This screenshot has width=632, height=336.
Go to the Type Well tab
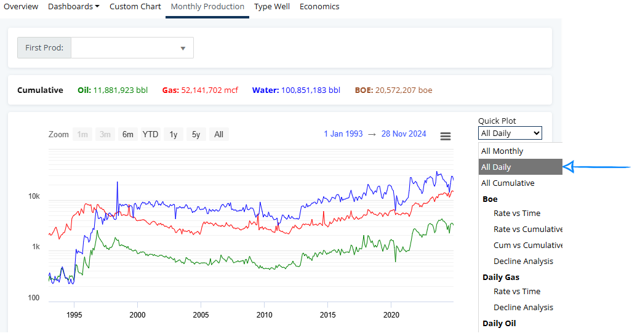[x=271, y=7]
